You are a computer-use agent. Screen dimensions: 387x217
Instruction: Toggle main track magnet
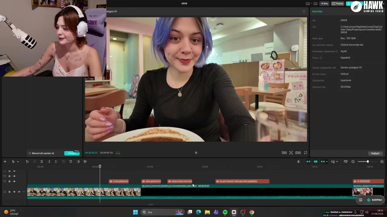[x=308, y=162]
